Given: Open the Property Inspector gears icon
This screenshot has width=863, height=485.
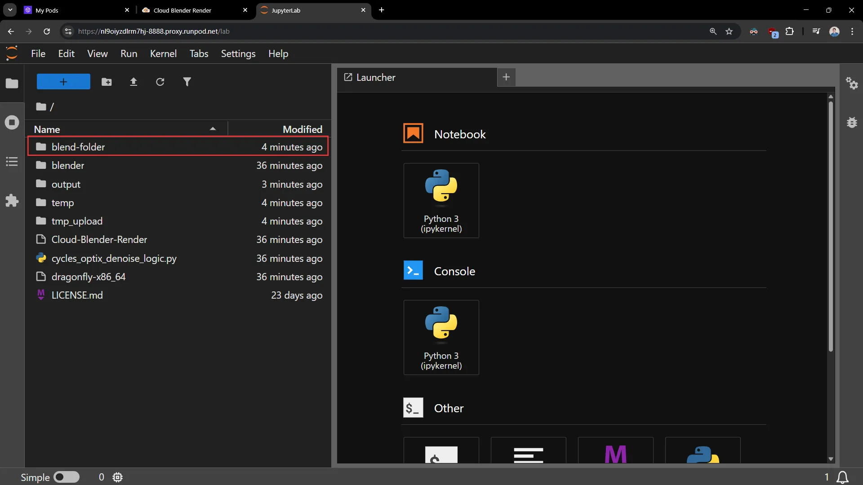Looking at the screenshot, I should (x=852, y=83).
